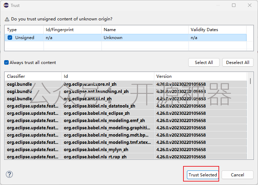
Task: Select org.eclipse.babel.nls_eclipse_zh row
Action: tap(126, 113)
